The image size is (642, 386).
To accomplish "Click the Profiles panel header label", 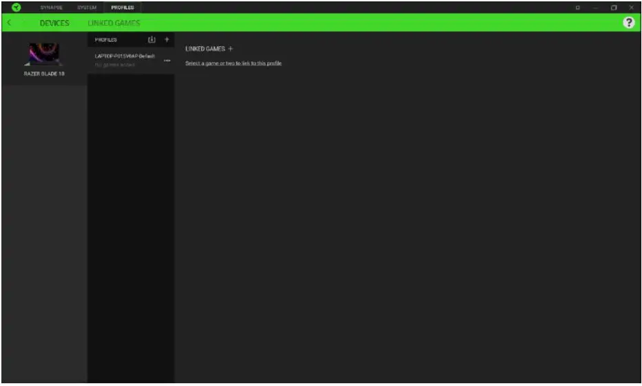I will (x=105, y=40).
